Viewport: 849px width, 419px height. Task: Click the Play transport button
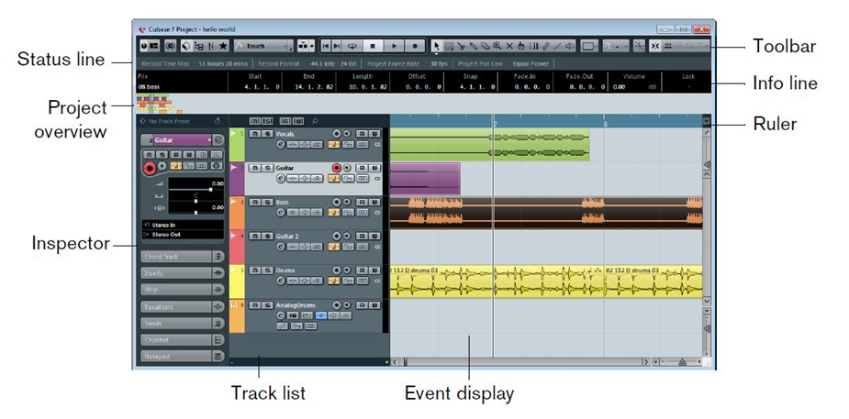pos(394,46)
